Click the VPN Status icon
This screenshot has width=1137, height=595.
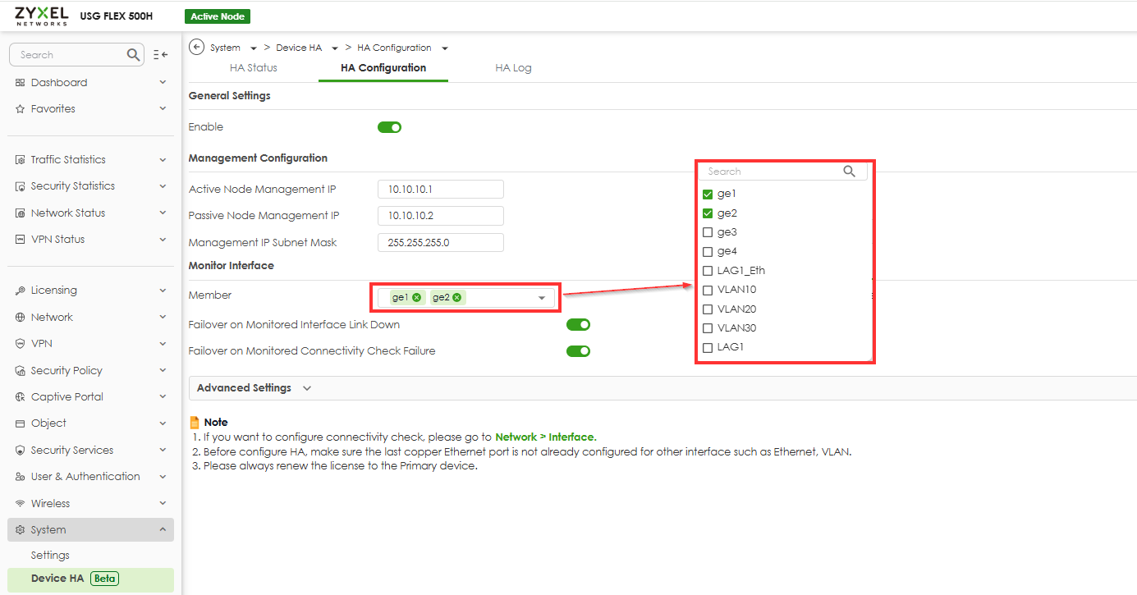(18, 239)
